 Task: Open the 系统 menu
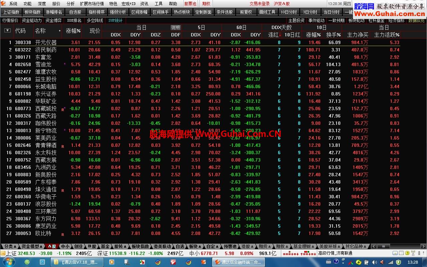coord(13,4)
